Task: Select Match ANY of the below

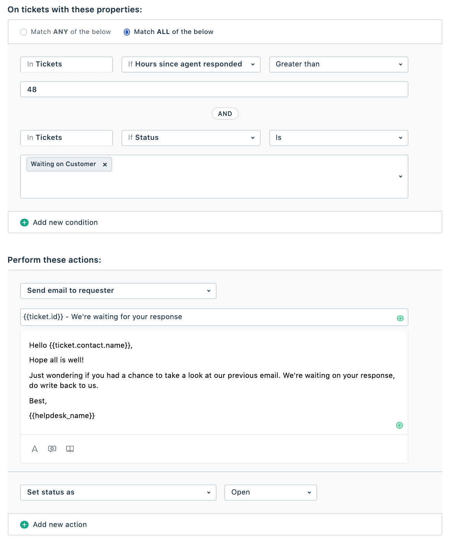Action: pyautogui.click(x=24, y=32)
